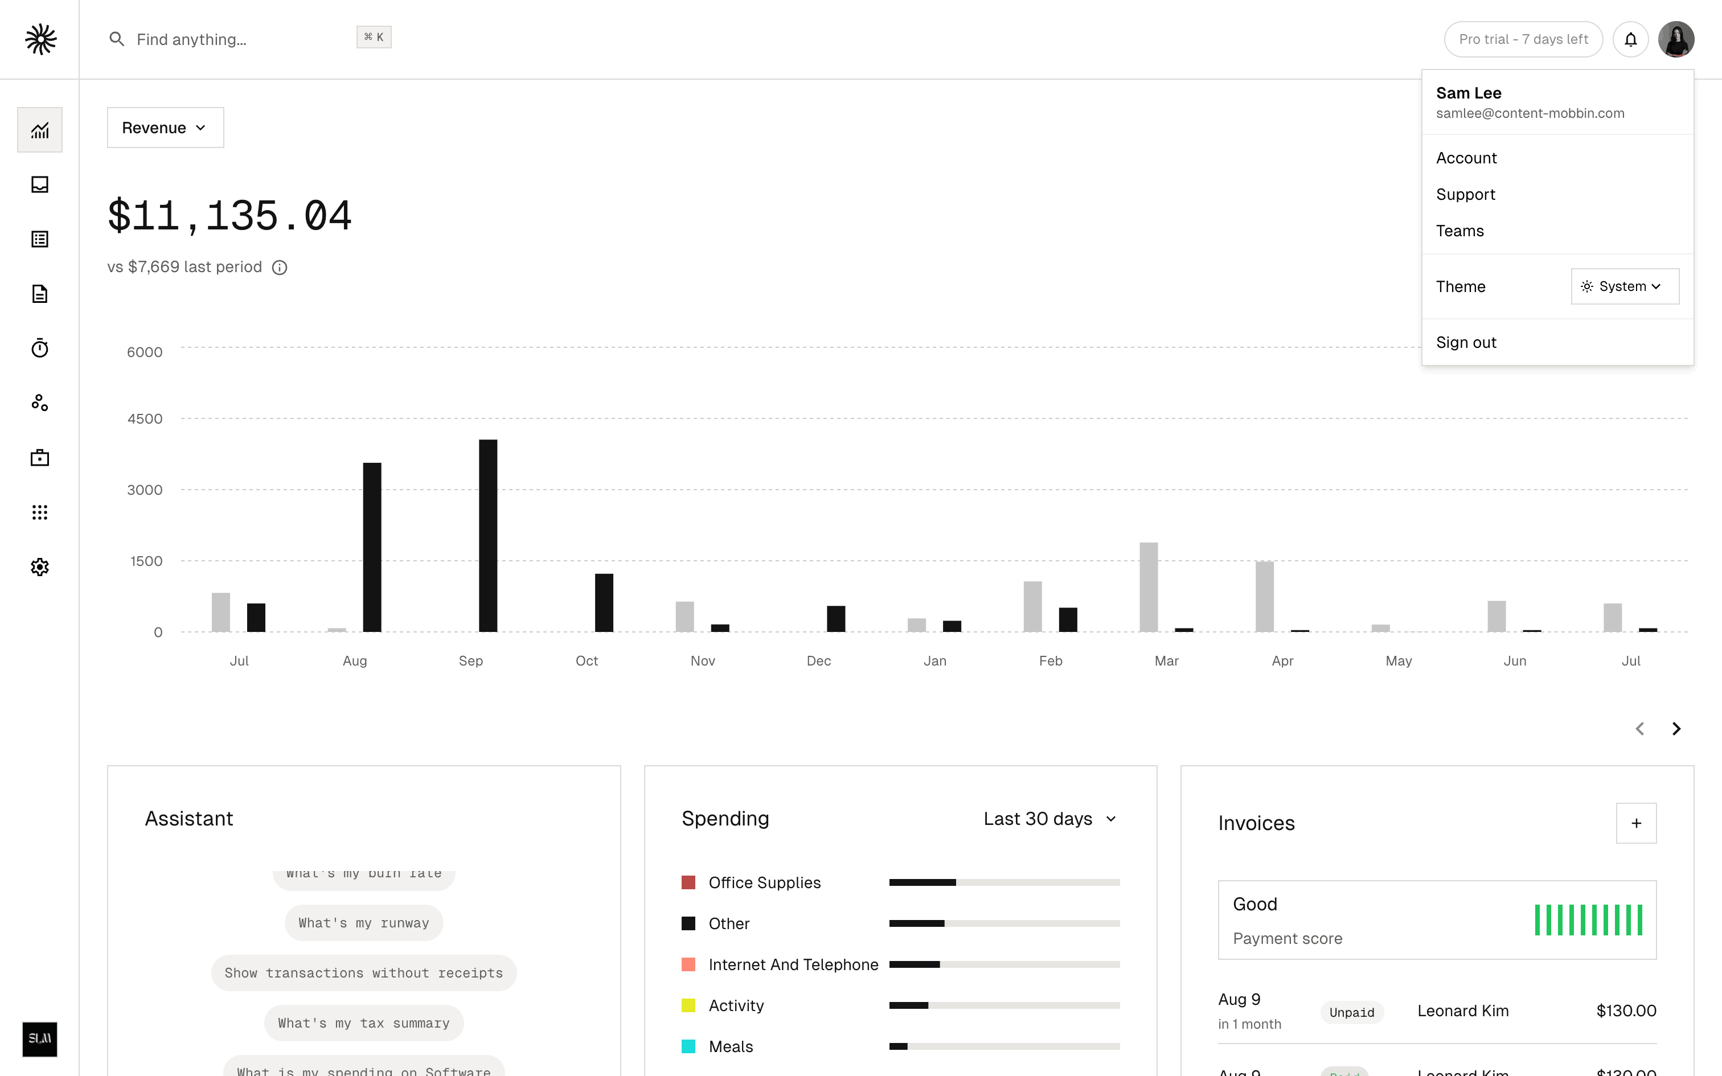Open the settings gear icon in sidebar
This screenshot has height=1076, width=1722.
tap(40, 567)
